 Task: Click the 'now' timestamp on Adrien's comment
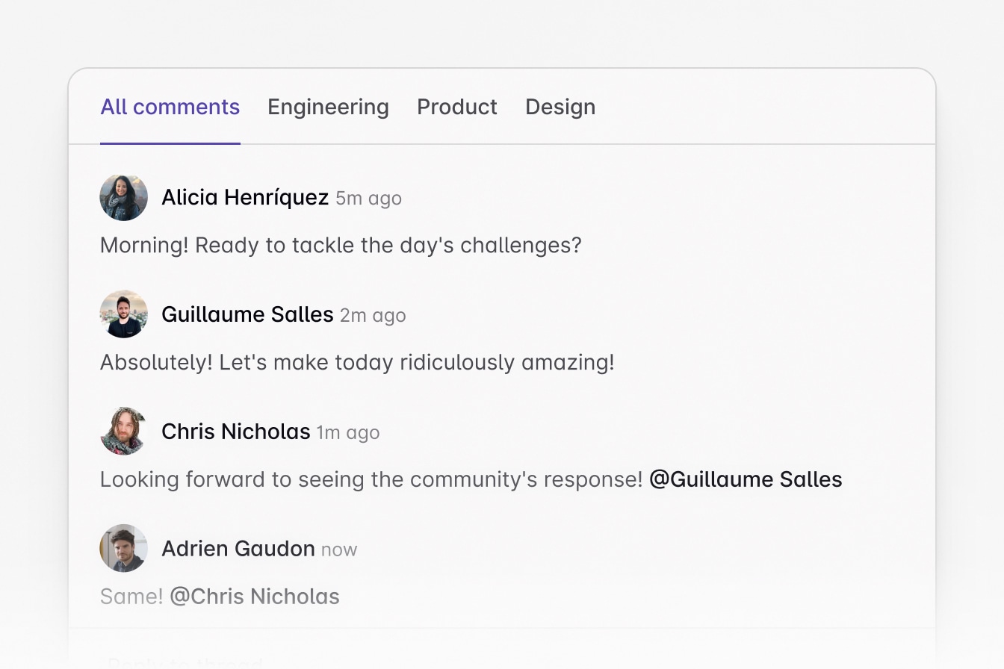[340, 549]
